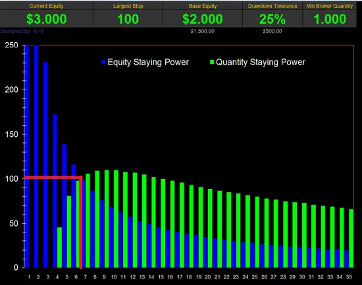Select the Current Equity value $3.000
The image size is (362, 285).
click(47, 19)
